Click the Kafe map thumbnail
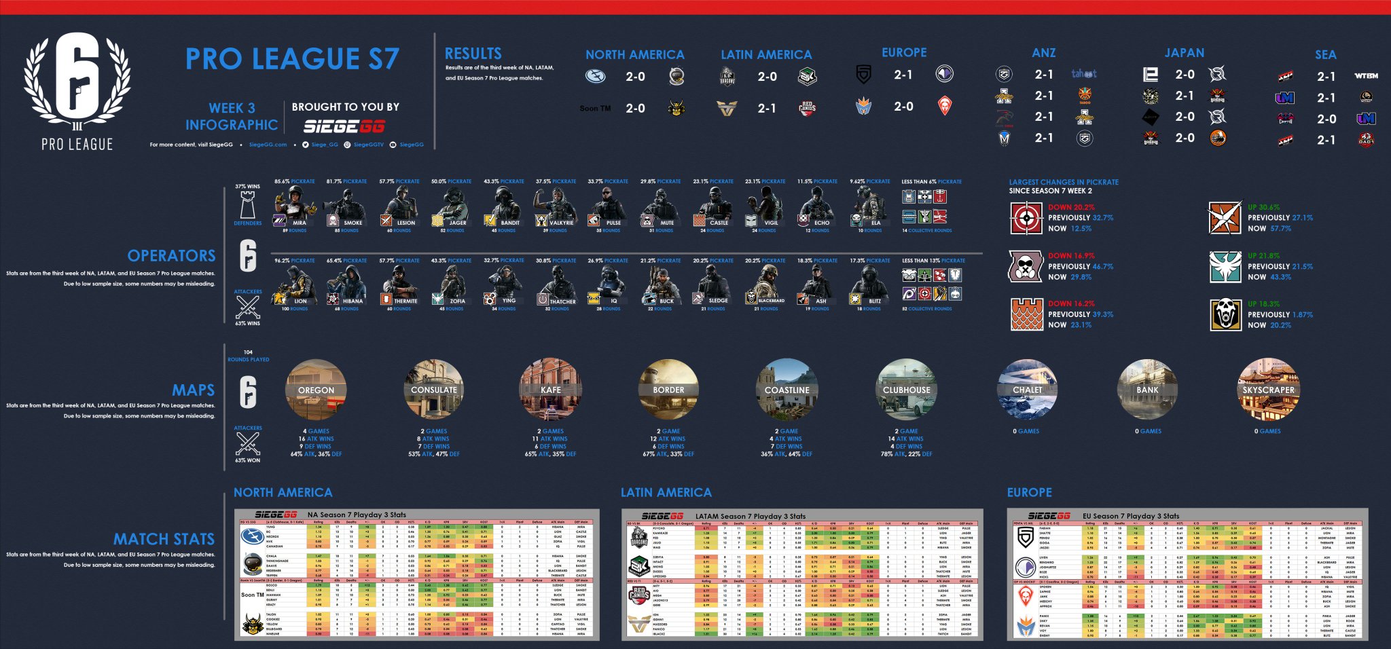Screen dimensions: 1391x649 point(551,390)
